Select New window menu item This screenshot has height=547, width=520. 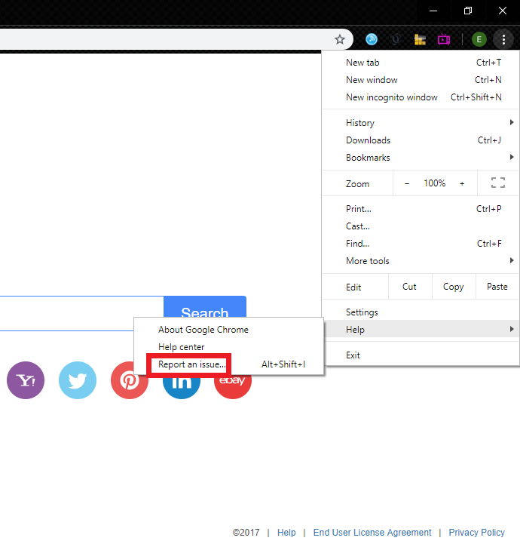(421, 80)
